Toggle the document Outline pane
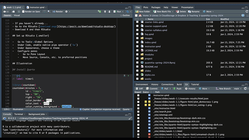Image resolution: width=249 pixels, height=140 pixels. point(125,15)
